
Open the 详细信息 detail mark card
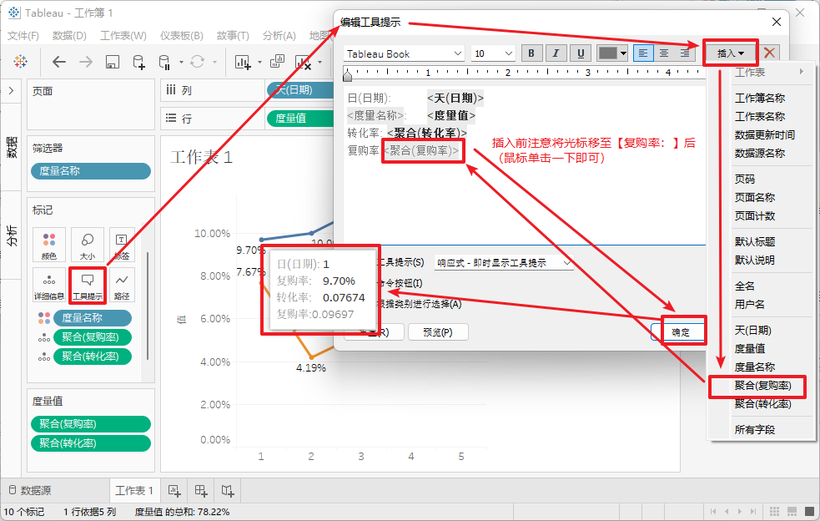coord(49,285)
